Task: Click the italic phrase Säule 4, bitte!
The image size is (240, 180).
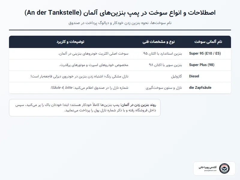Action: pyautogui.click(x=61, y=88)
